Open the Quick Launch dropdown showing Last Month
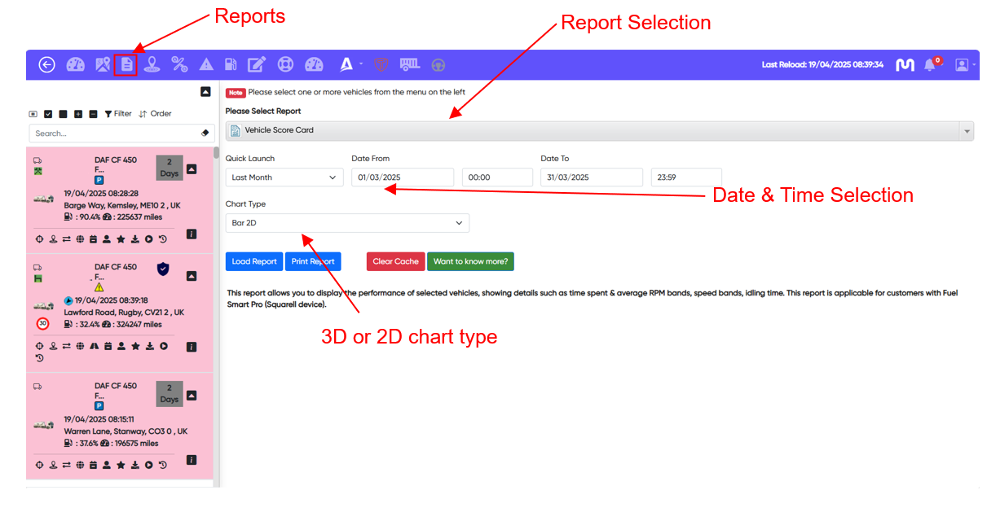 coord(284,177)
